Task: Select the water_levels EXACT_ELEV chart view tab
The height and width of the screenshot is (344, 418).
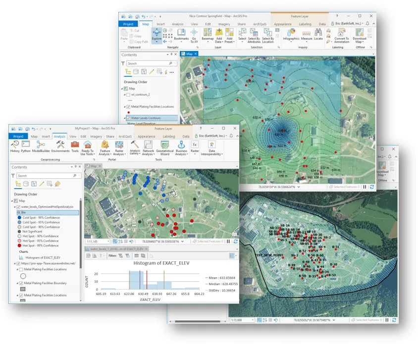Action: (x=116, y=249)
